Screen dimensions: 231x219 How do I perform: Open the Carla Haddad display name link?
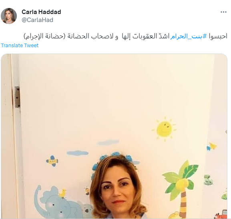click(x=41, y=12)
